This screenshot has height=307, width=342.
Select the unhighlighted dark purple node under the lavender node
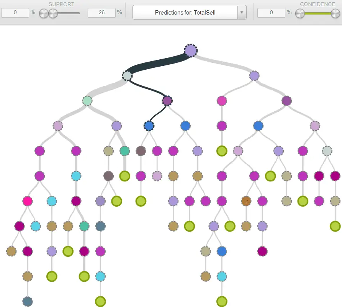click(286, 101)
